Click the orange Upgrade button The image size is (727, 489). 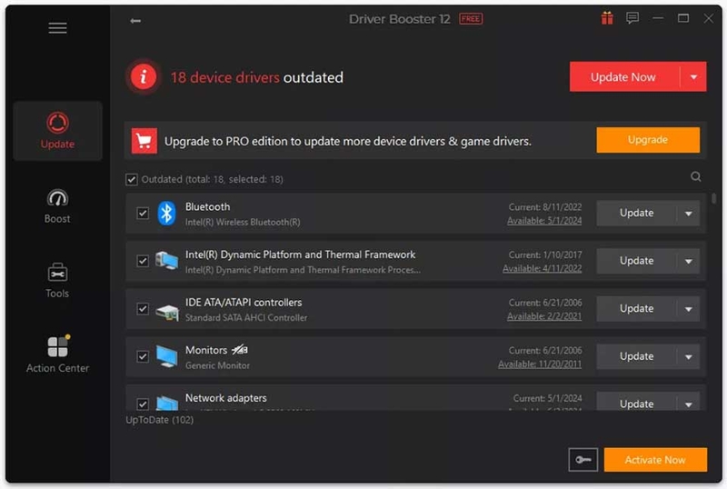coord(648,140)
